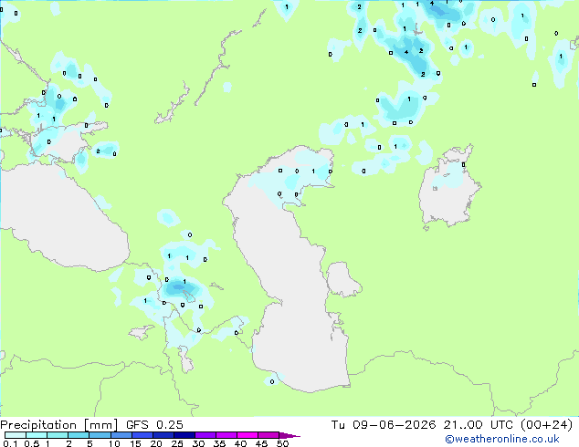Click the Black Sea on the map
579x447 pixels.
(67, 218)
